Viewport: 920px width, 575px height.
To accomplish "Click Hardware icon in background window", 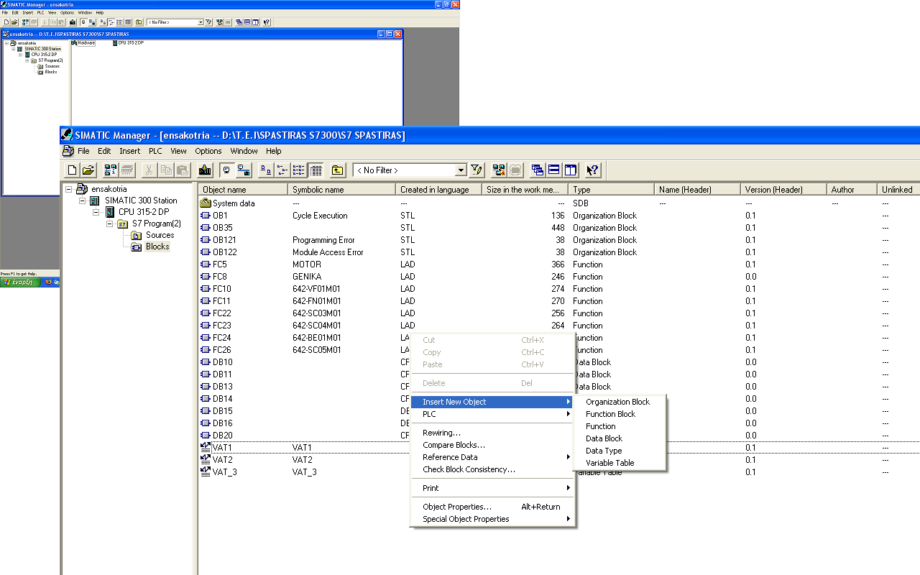I will (x=74, y=43).
